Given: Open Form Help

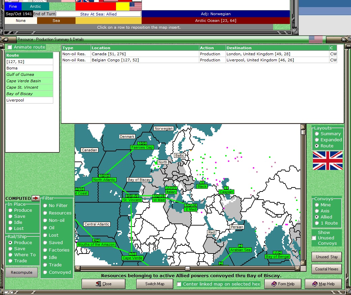Looking at the screenshot, I should [283, 284].
